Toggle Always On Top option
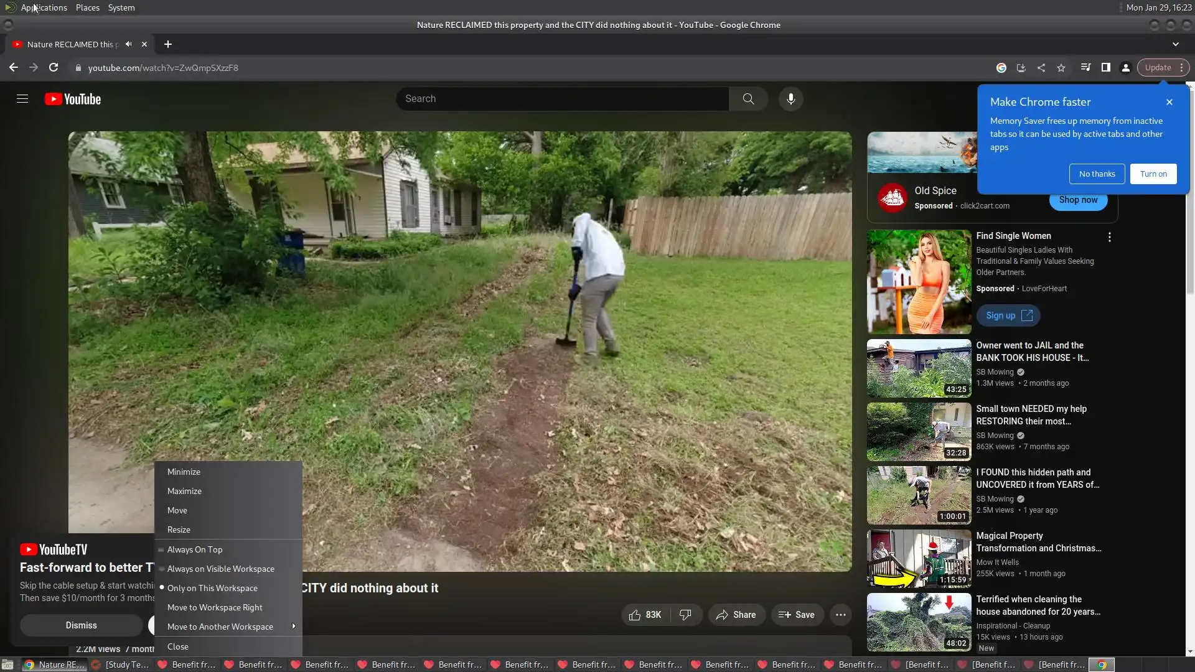 pyautogui.click(x=195, y=549)
